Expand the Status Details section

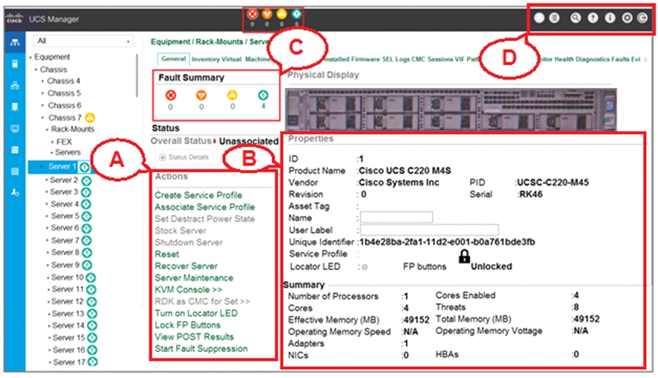point(184,157)
